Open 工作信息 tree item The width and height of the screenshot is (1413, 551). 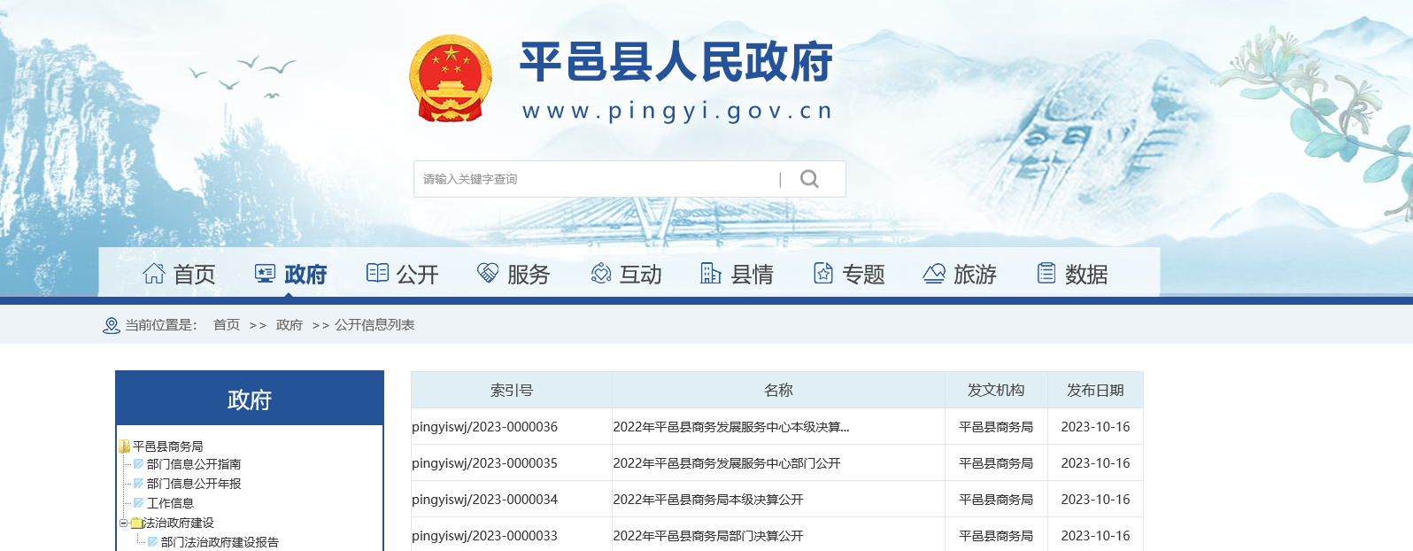(170, 503)
